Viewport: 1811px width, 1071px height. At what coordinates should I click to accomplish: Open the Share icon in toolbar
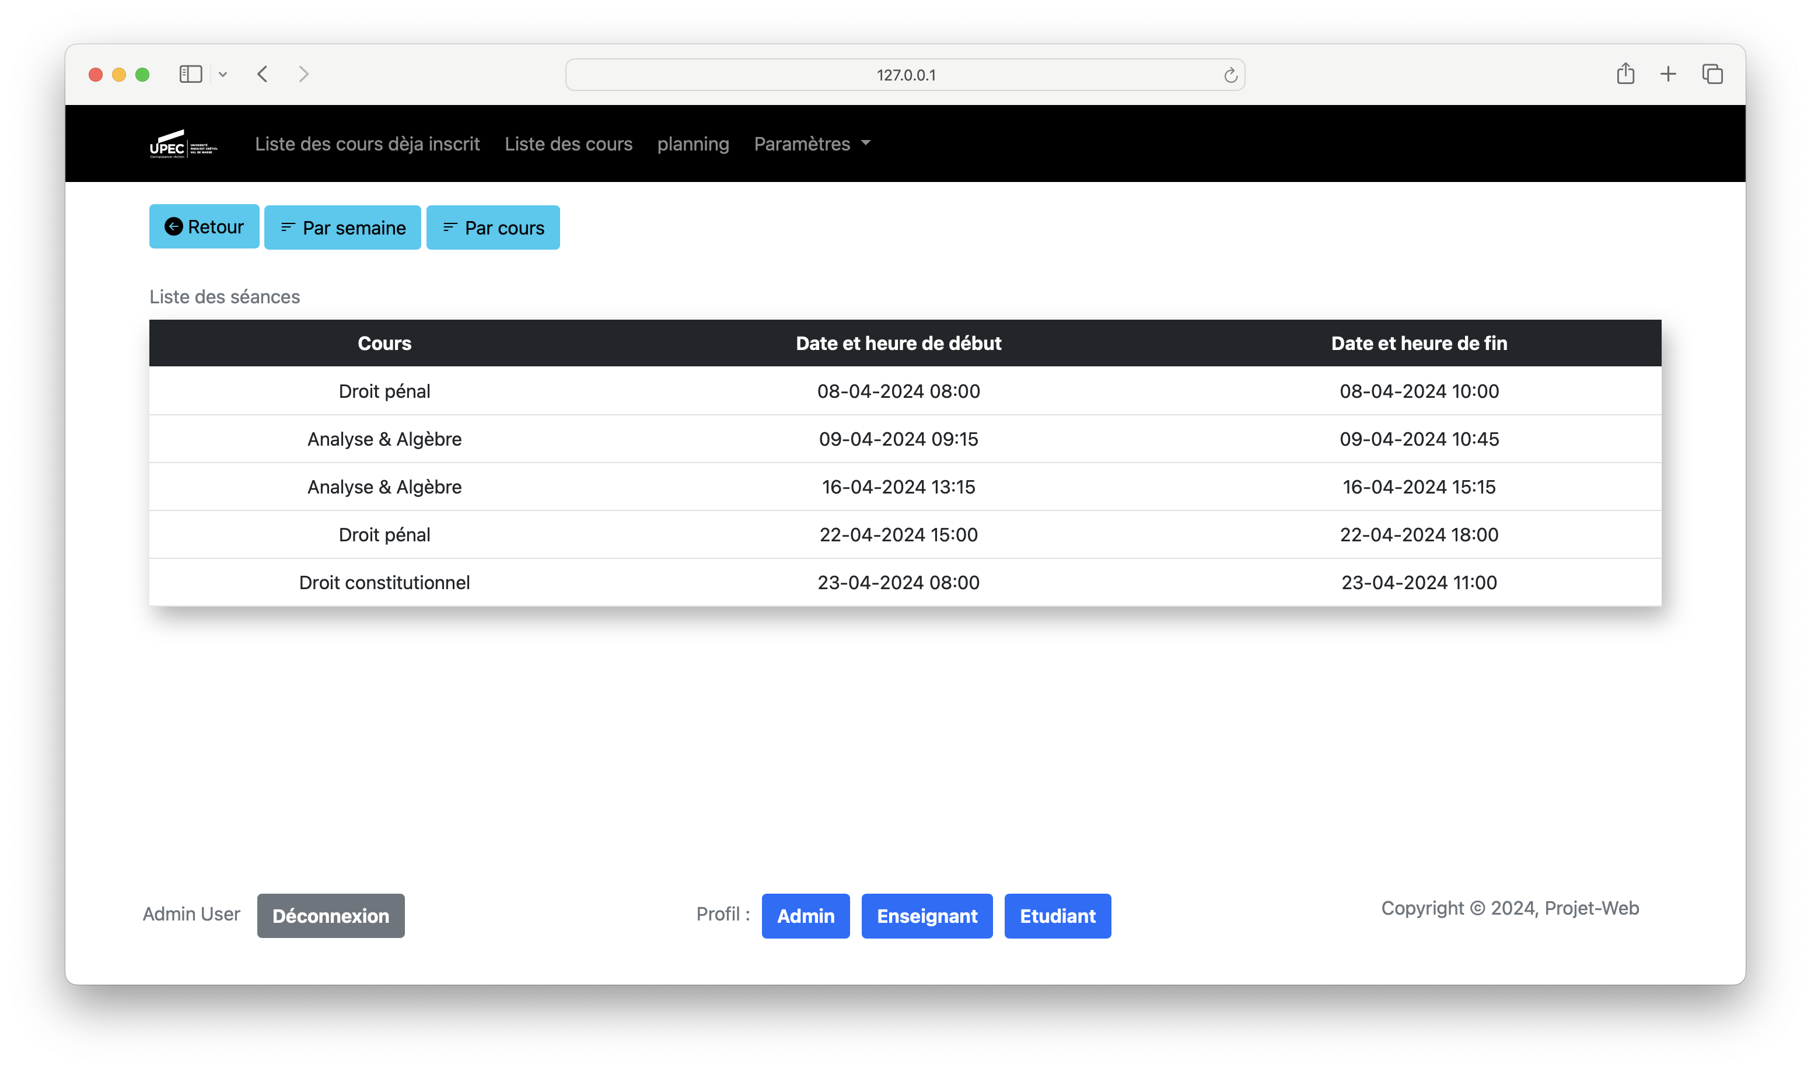pyautogui.click(x=1625, y=73)
